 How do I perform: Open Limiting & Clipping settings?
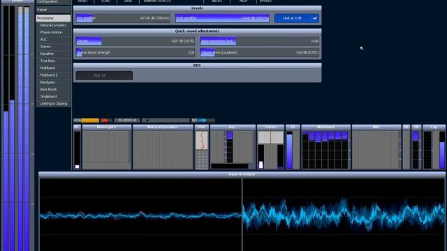[x=53, y=104]
